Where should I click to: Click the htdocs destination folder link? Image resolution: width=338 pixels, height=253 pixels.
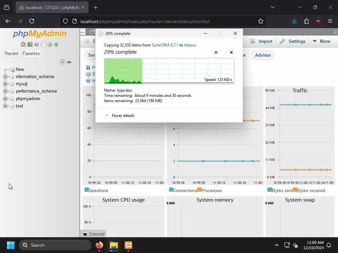pos(190,45)
